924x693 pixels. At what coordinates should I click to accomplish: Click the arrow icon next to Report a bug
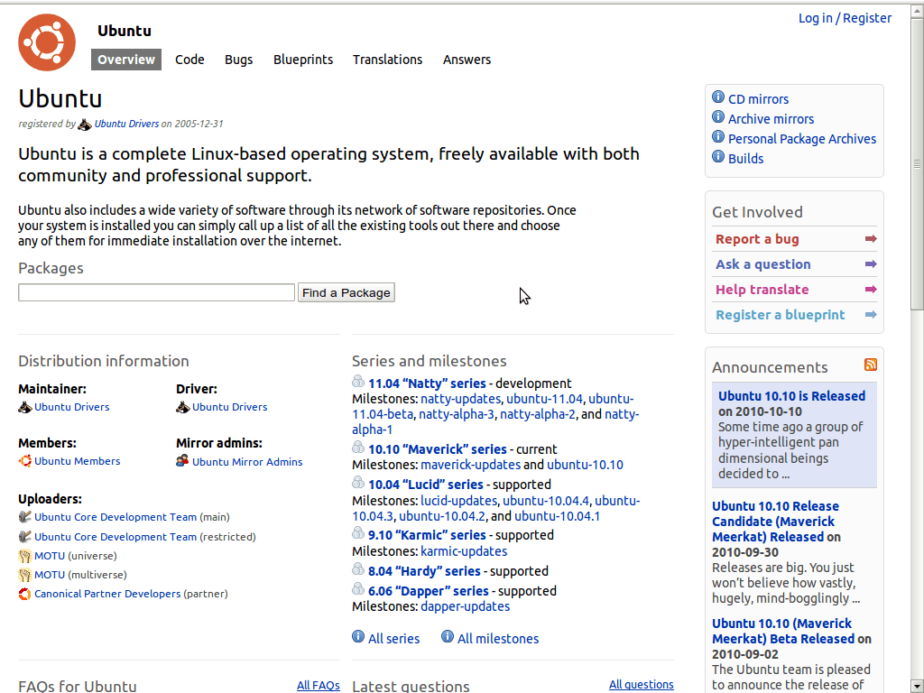click(871, 239)
